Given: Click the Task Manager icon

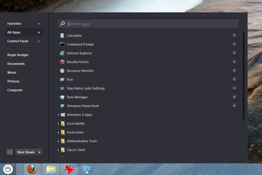Looking at the screenshot, I should tap(62, 97).
